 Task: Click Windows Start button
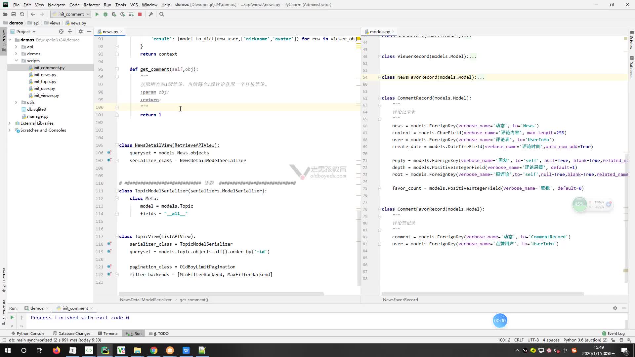click(8, 350)
